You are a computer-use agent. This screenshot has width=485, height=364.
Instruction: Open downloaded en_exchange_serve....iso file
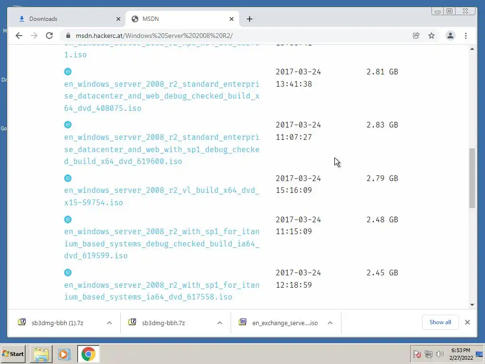[x=285, y=323]
